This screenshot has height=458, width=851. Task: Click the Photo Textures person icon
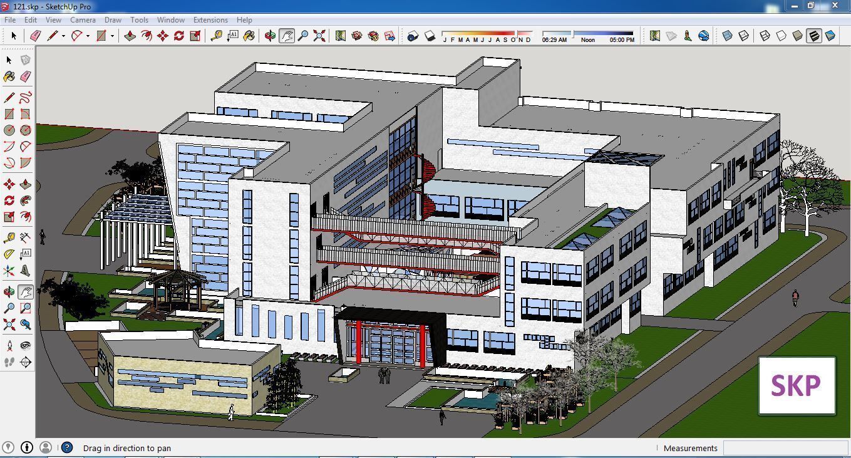tap(688, 36)
